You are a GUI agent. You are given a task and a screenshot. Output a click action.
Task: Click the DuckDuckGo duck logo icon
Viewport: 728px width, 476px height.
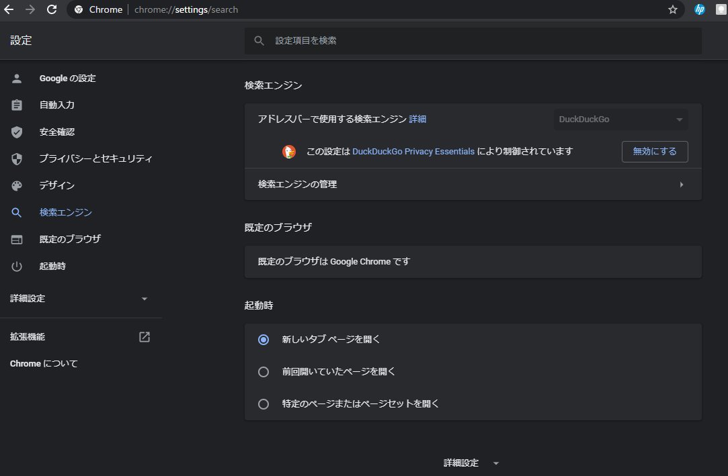[289, 152]
